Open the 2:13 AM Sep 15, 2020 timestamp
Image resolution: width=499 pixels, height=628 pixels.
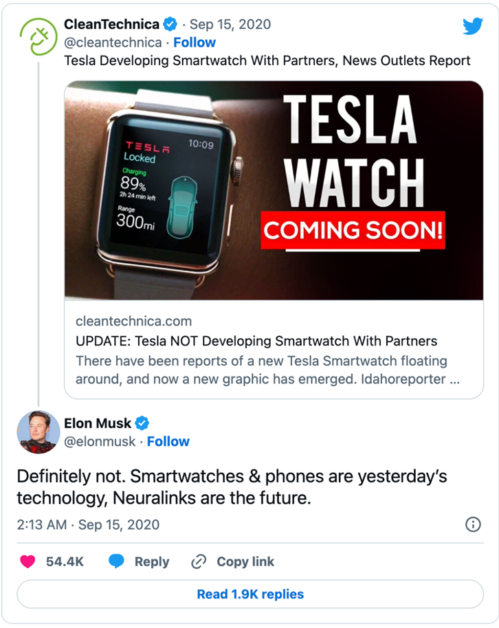point(88,525)
